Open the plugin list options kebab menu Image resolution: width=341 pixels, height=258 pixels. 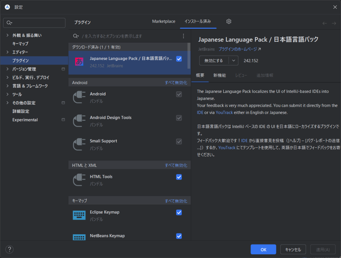click(183, 36)
